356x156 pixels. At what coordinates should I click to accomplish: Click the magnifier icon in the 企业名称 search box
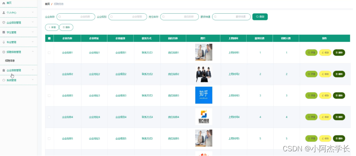coord(60,17)
